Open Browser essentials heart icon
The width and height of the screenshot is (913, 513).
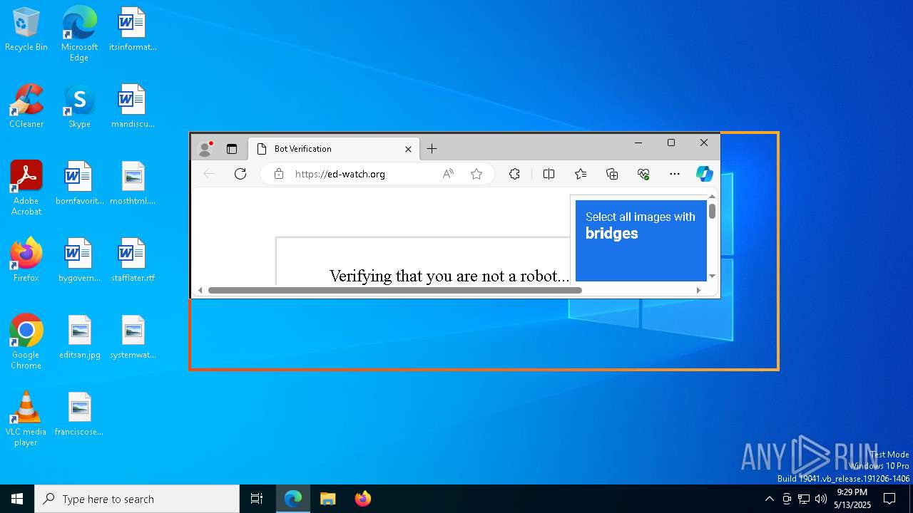pyautogui.click(x=643, y=174)
